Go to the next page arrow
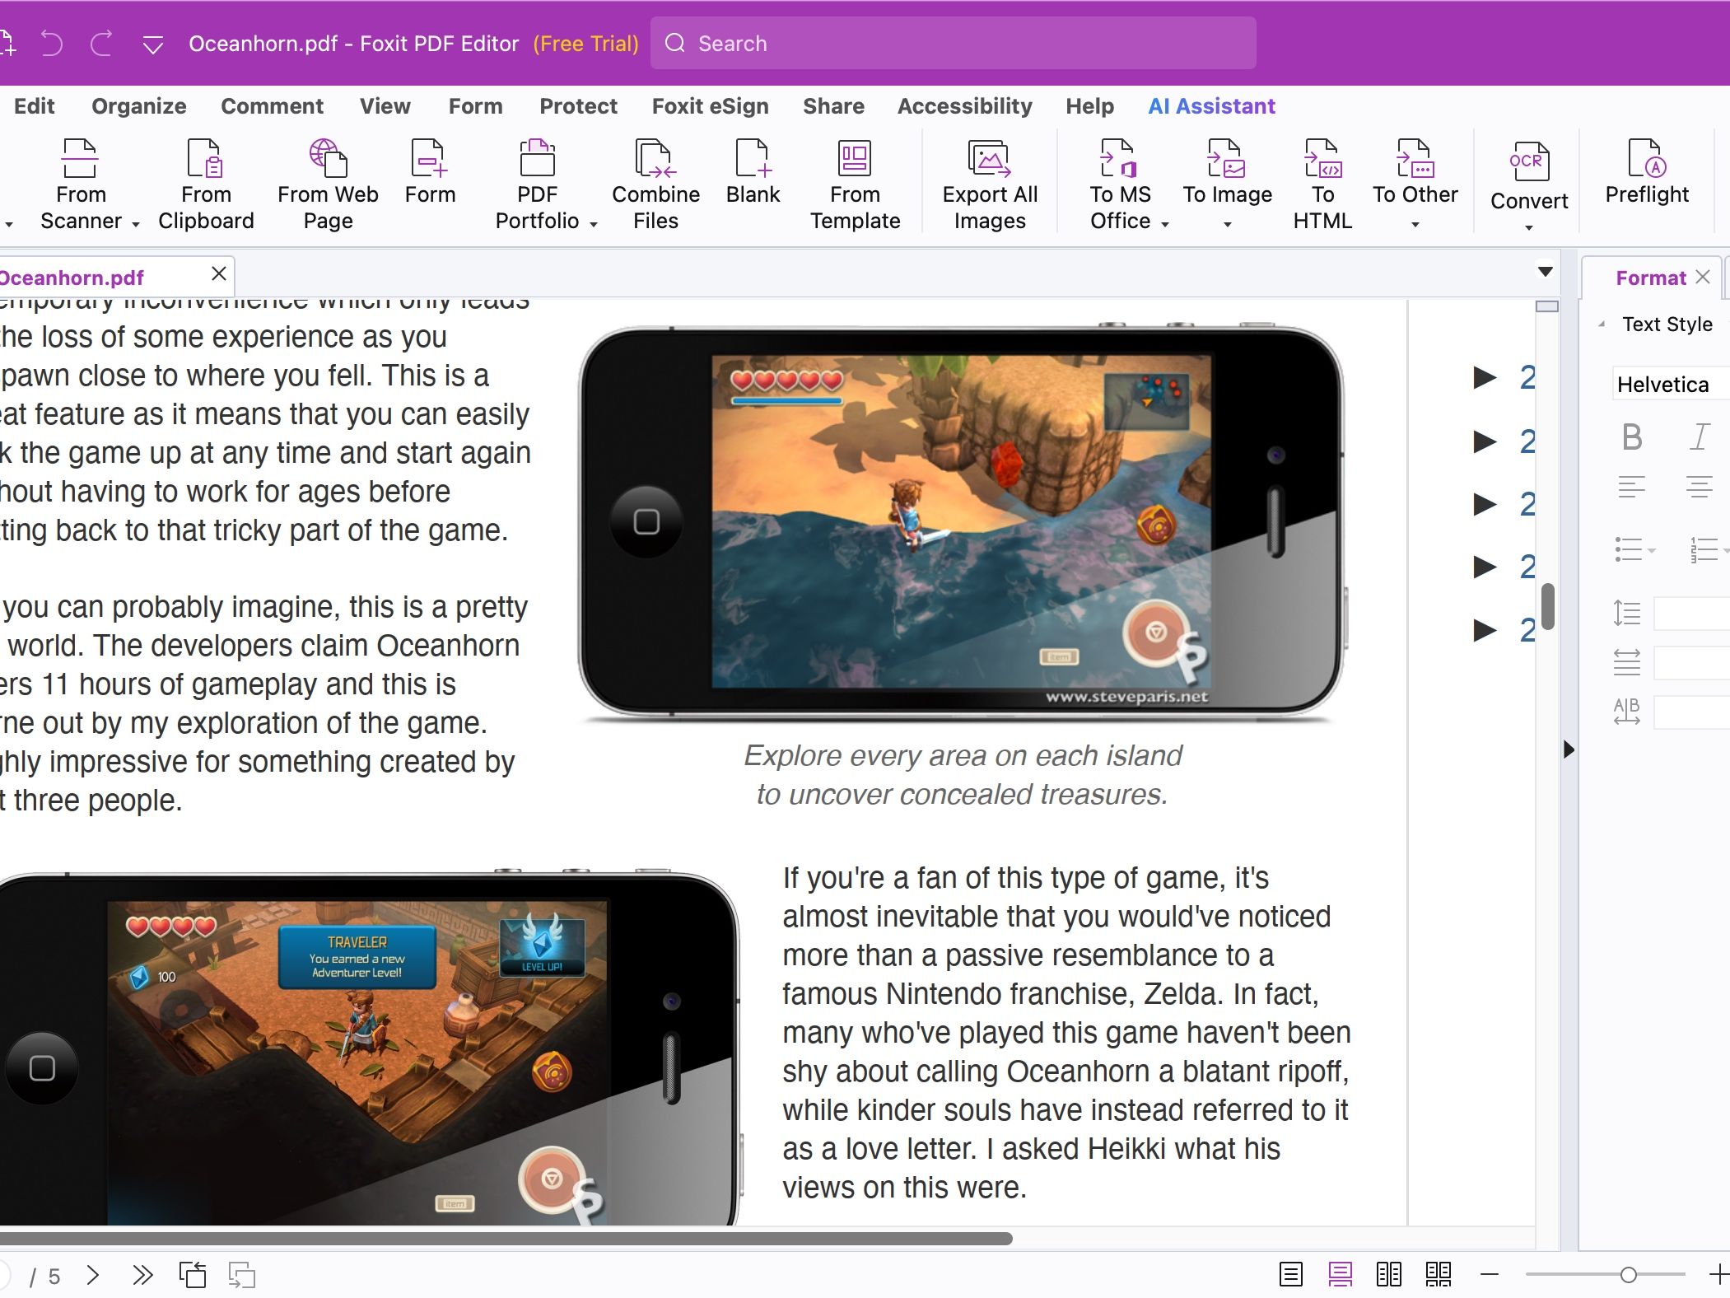This screenshot has width=1730, height=1298. [x=93, y=1276]
